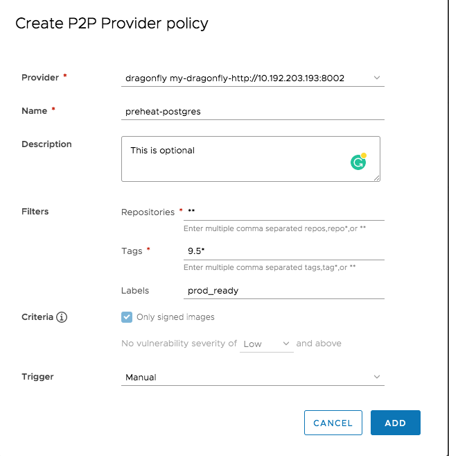The image size is (449, 456).
Task: Click the Labels input with prod_ready
Action: point(284,291)
